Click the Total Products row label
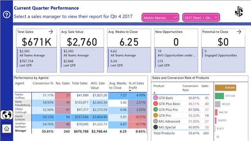The height and width of the screenshot is (141, 251). coord(164,133)
